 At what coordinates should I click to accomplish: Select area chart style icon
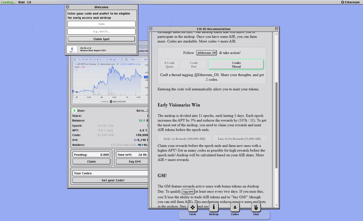click(x=114, y=59)
